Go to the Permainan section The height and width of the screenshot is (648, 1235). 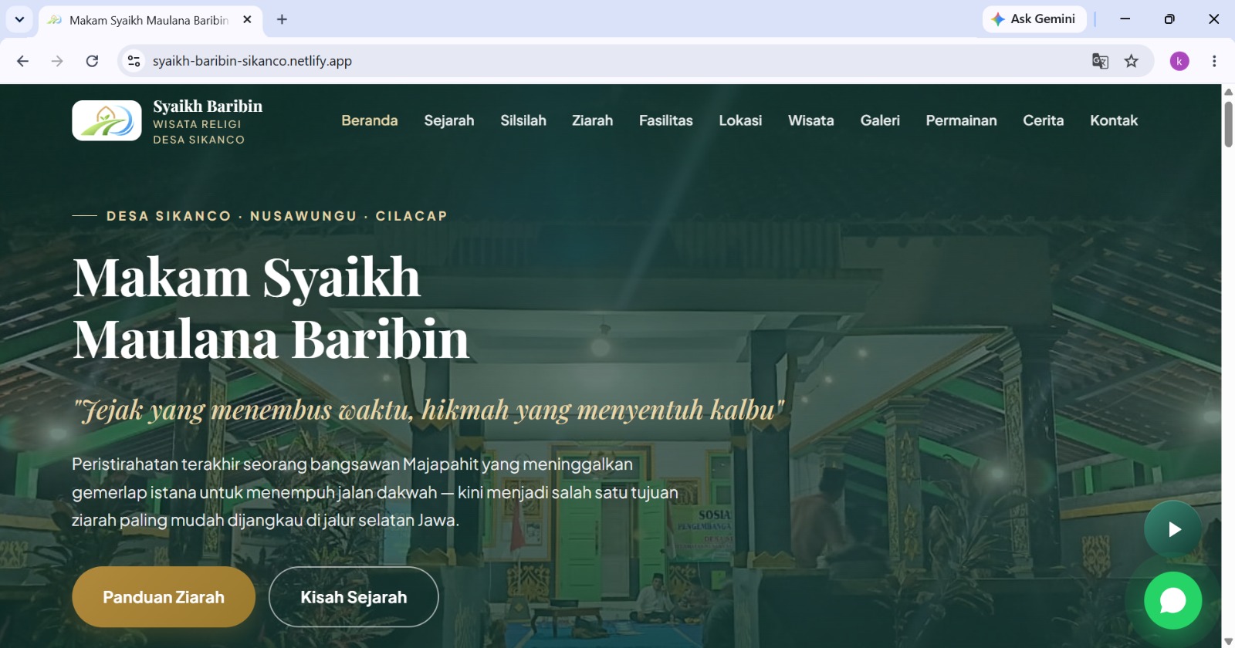click(x=962, y=120)
